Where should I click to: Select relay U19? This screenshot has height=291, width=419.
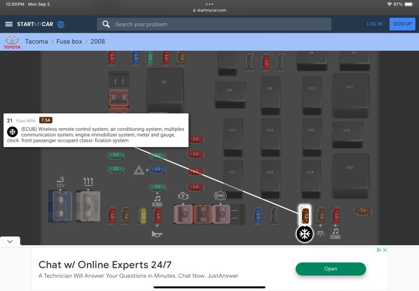(x=311, y=179)
